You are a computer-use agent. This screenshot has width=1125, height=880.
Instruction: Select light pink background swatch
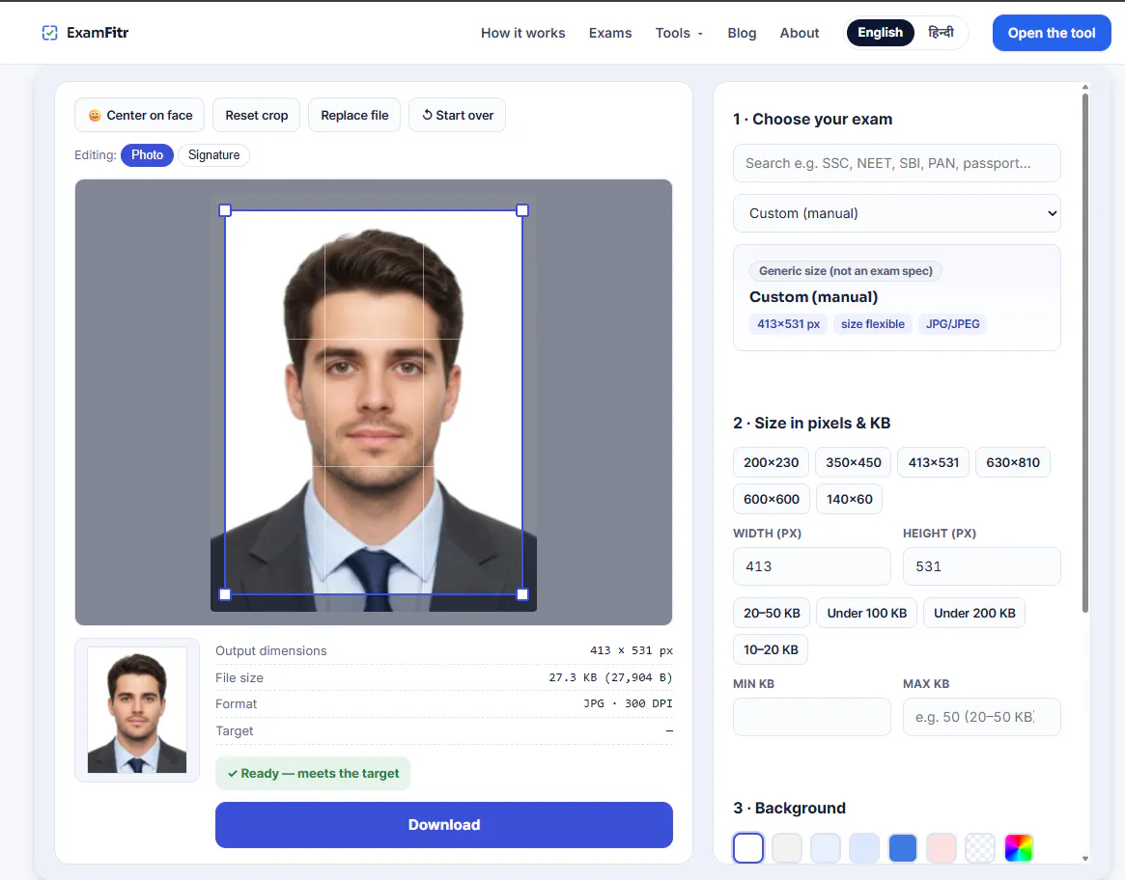pos(942,848)
